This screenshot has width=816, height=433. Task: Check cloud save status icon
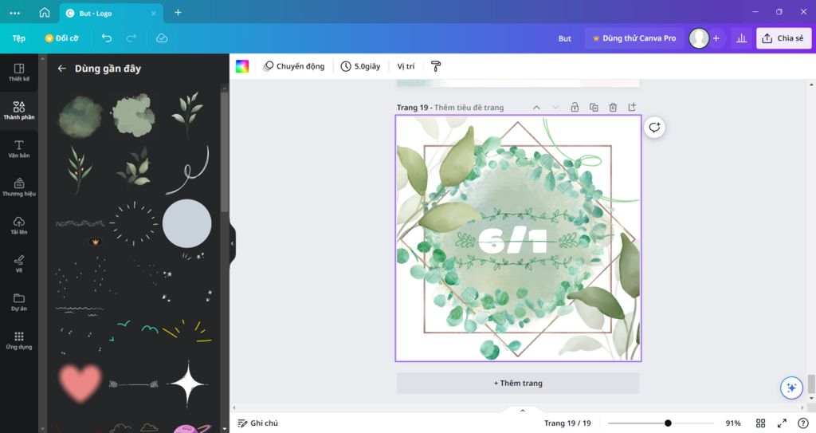coord(162,38)
